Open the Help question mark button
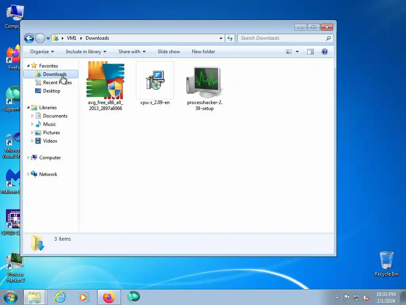 pos(325,52)
